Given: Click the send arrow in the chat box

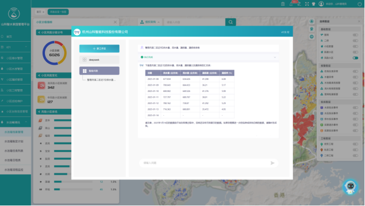Looking at the screenshot, I should click(x=272, y=163).
